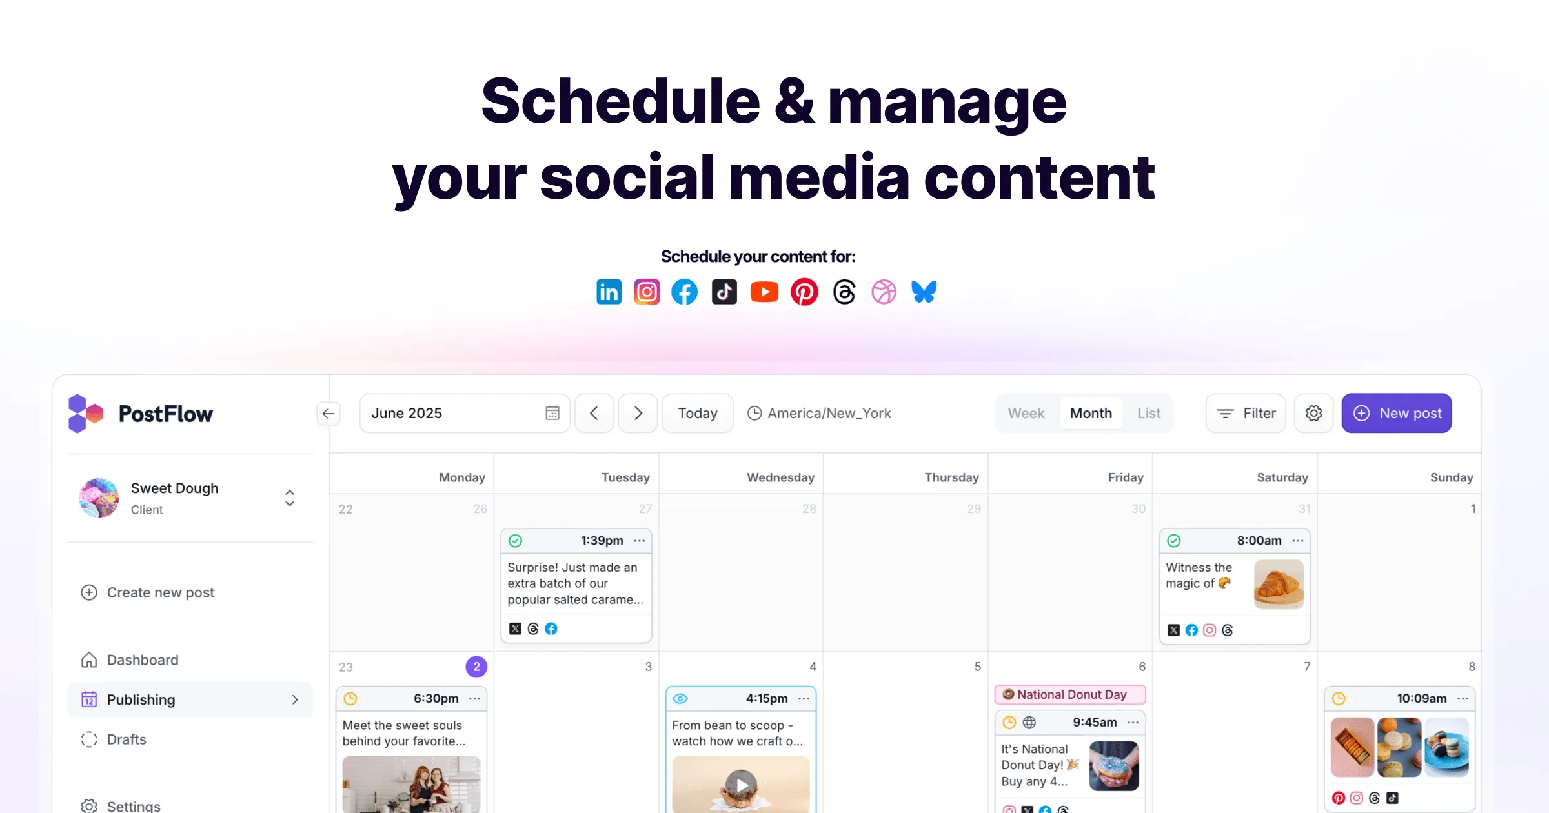
Task: Click the America/New_York timezone selector
Action: coord(820,413)
